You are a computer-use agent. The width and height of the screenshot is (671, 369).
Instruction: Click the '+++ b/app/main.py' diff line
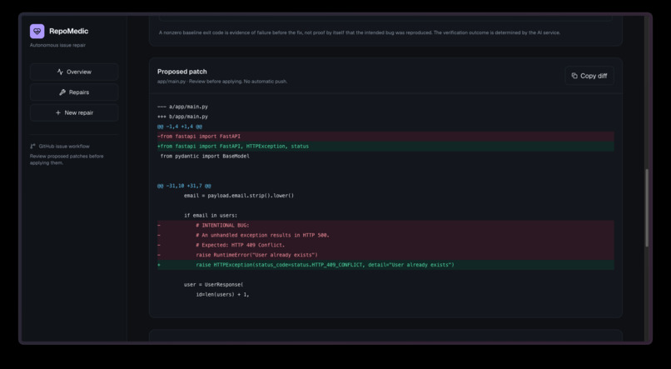click(x=182, y=117)
